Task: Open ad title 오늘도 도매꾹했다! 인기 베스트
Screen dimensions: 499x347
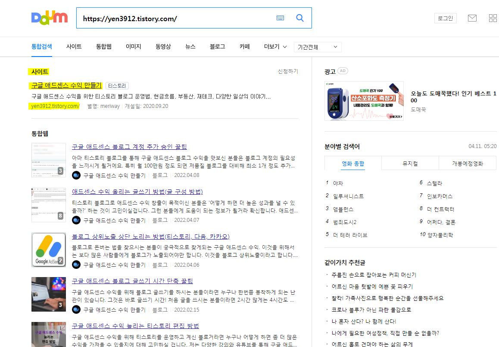Action: [453, 97]
